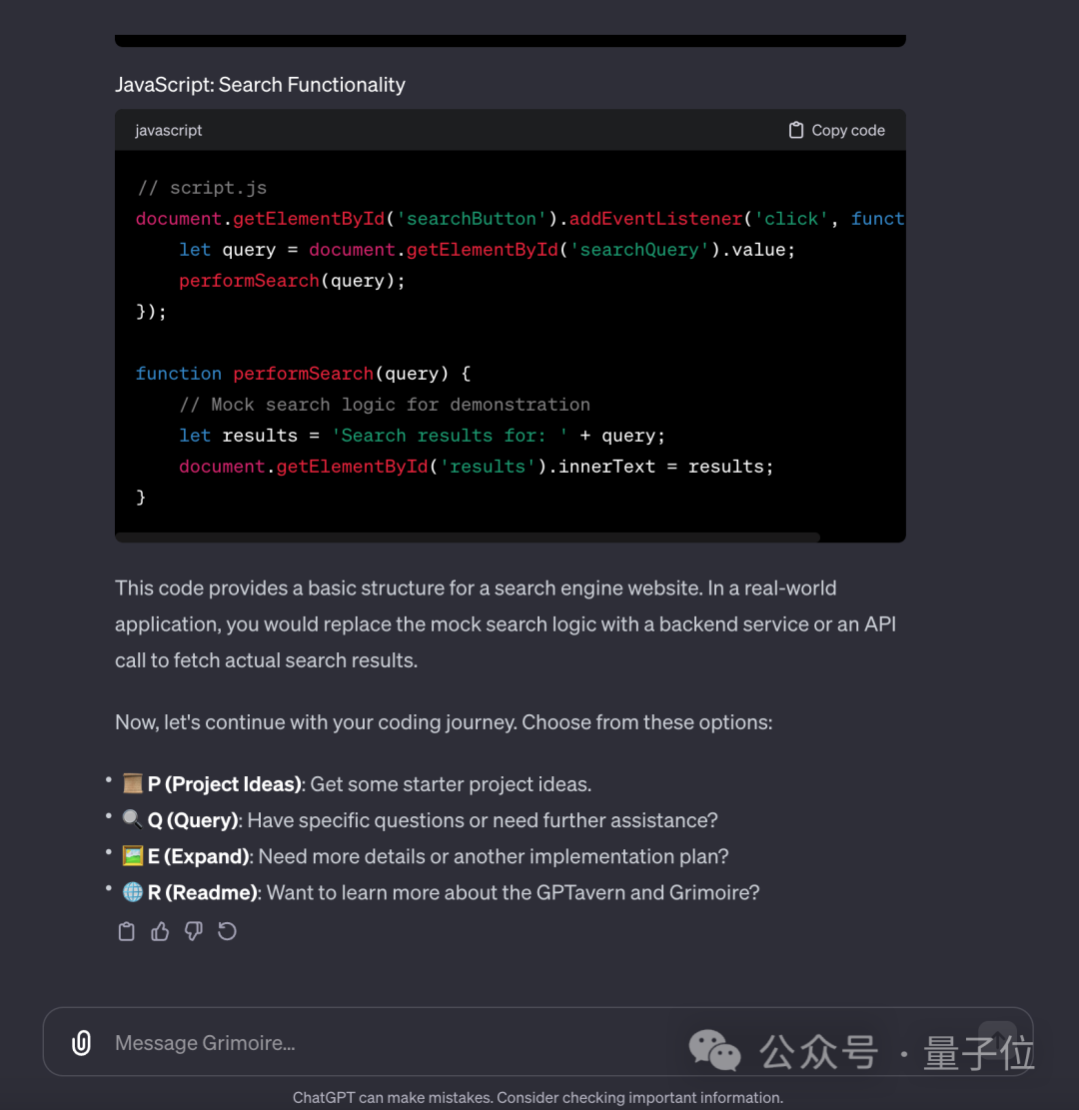The width and height of the screenshot is (1079, 1110).
Task: Choose the E (Expand) option text
Action: coord(199,856)
